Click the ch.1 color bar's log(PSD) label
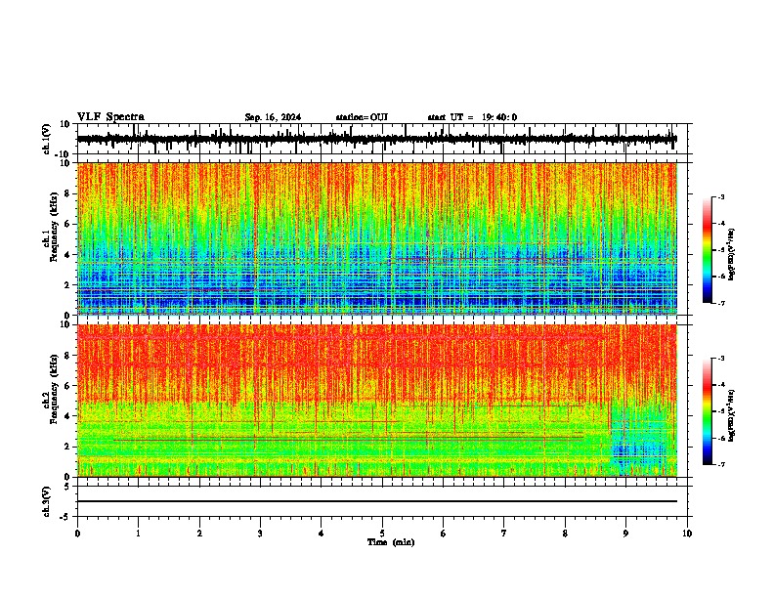Screen dimensions: 774x598 (732, 255)
